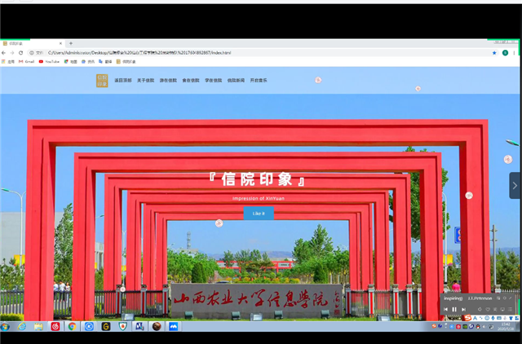Open the Maps bookmark
Viewport: 522px width, 344px height.
[x=71, y=62]
